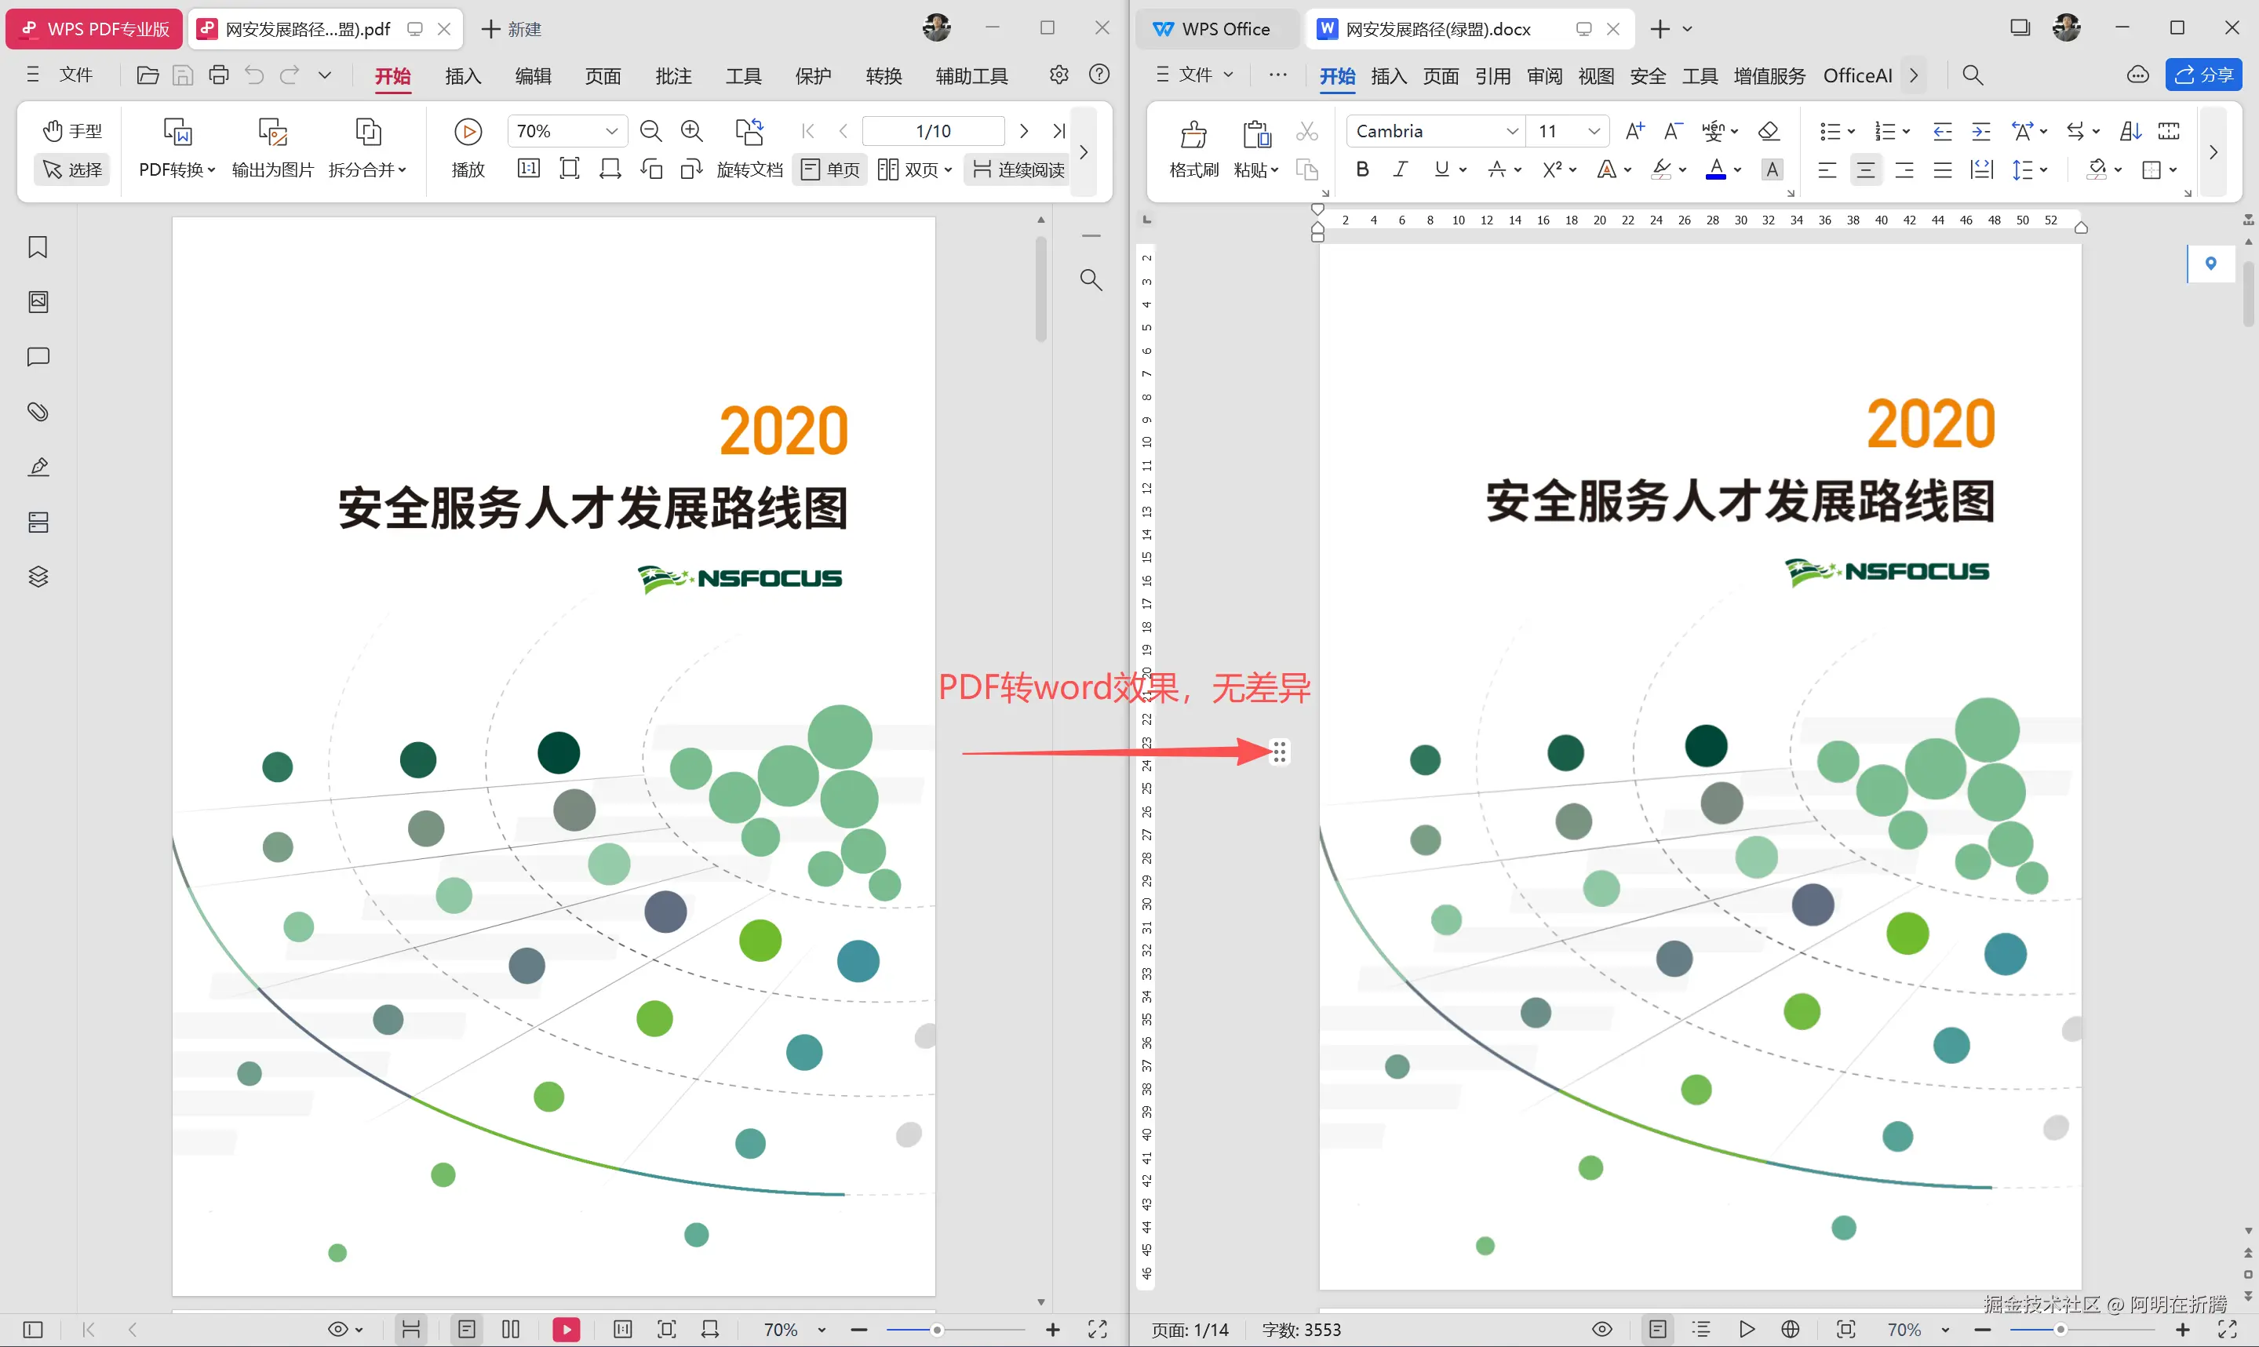Toggle underline formatting in Writer
The width and height of the screenshot is (2259, 1347).
click(1441, 169)
